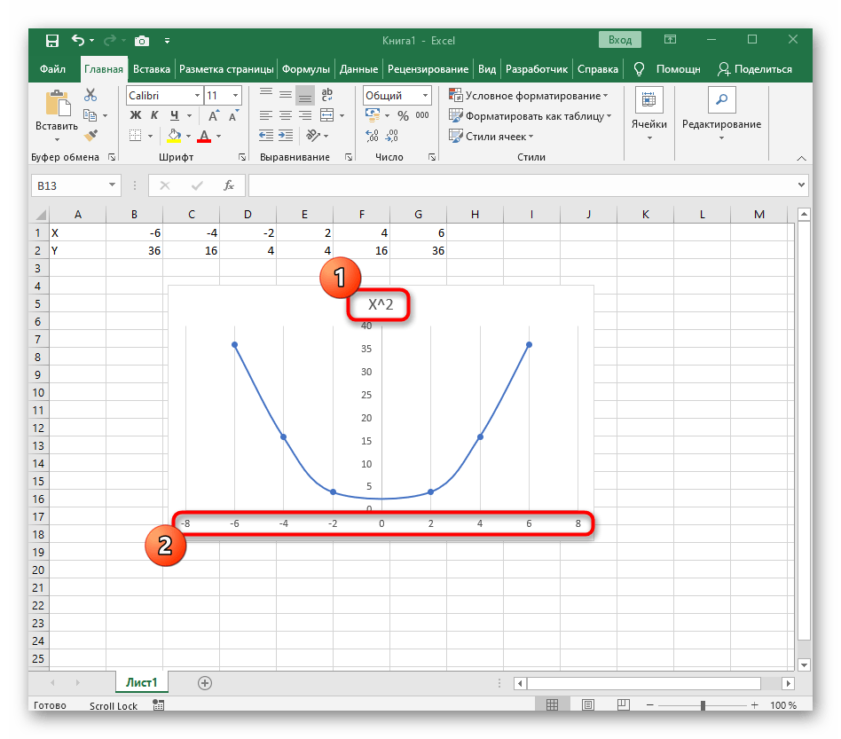Click the Вход sign-in button
The width and height of the screenshot is (841, 739).
(x=620, y=40)
